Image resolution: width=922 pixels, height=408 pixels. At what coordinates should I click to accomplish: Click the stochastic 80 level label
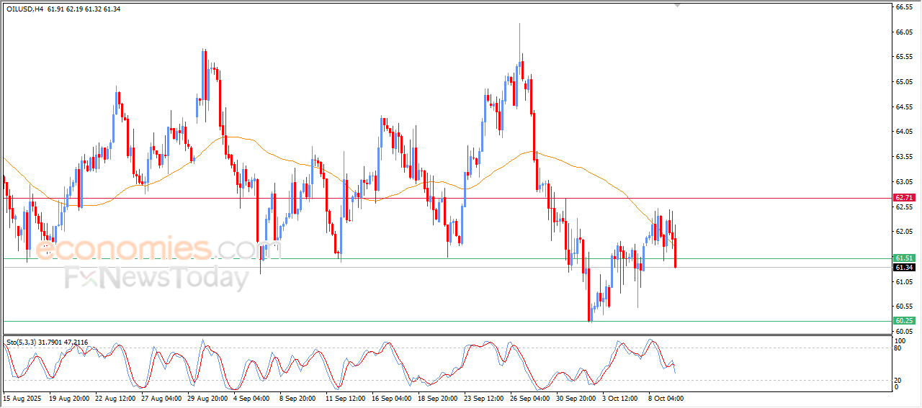(898, 348)
